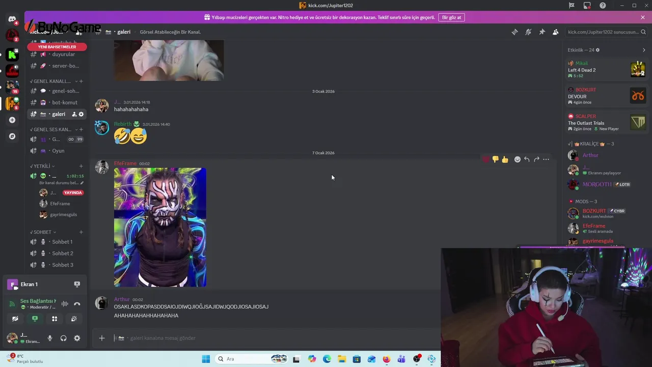Click the 'Bir göz at' banner button
The image size is (652, 367).
[x=451, y=17]
